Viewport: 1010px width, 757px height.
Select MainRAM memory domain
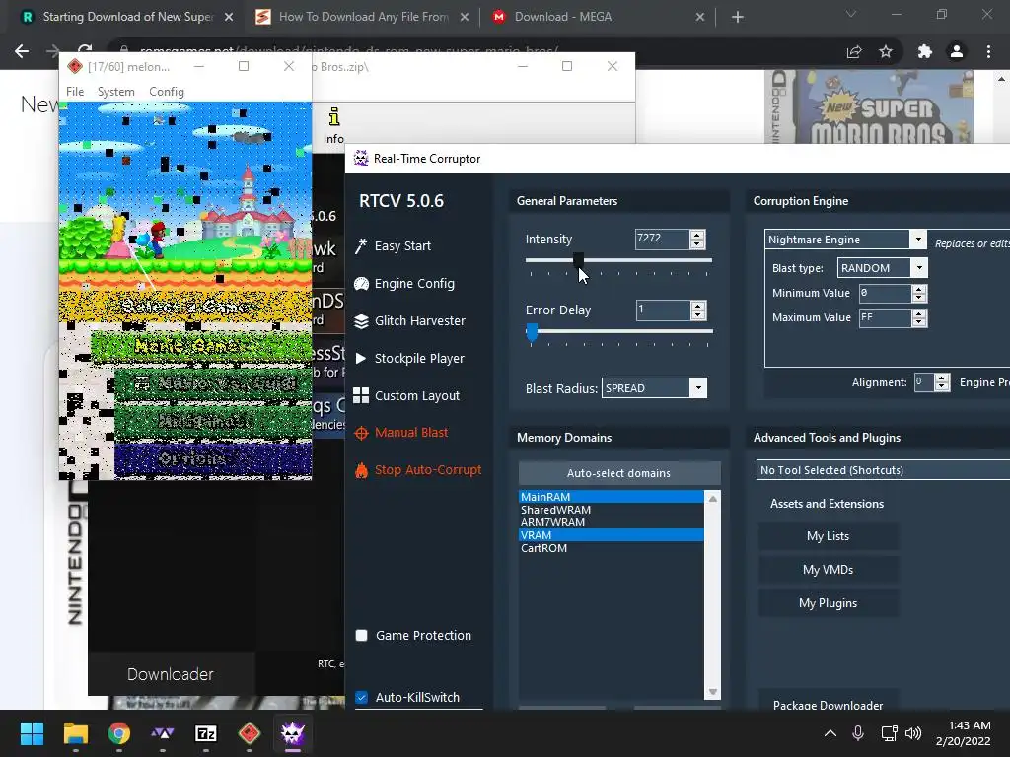pos(611,497)
